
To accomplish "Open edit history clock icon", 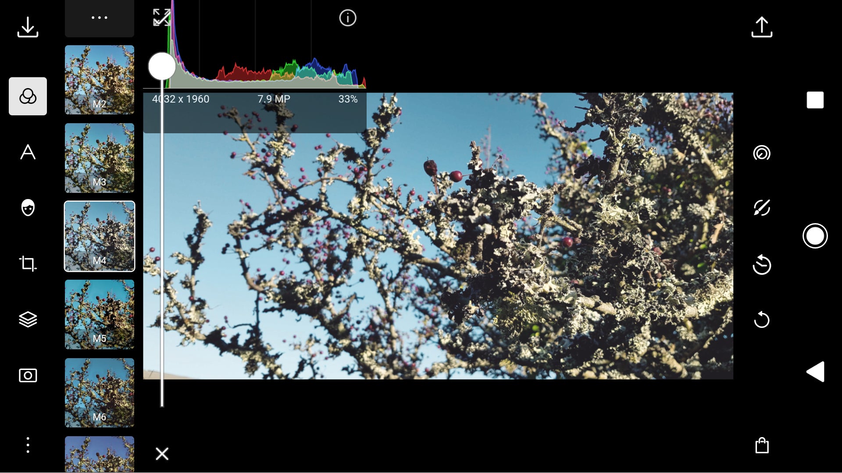I will pos(762,264).
